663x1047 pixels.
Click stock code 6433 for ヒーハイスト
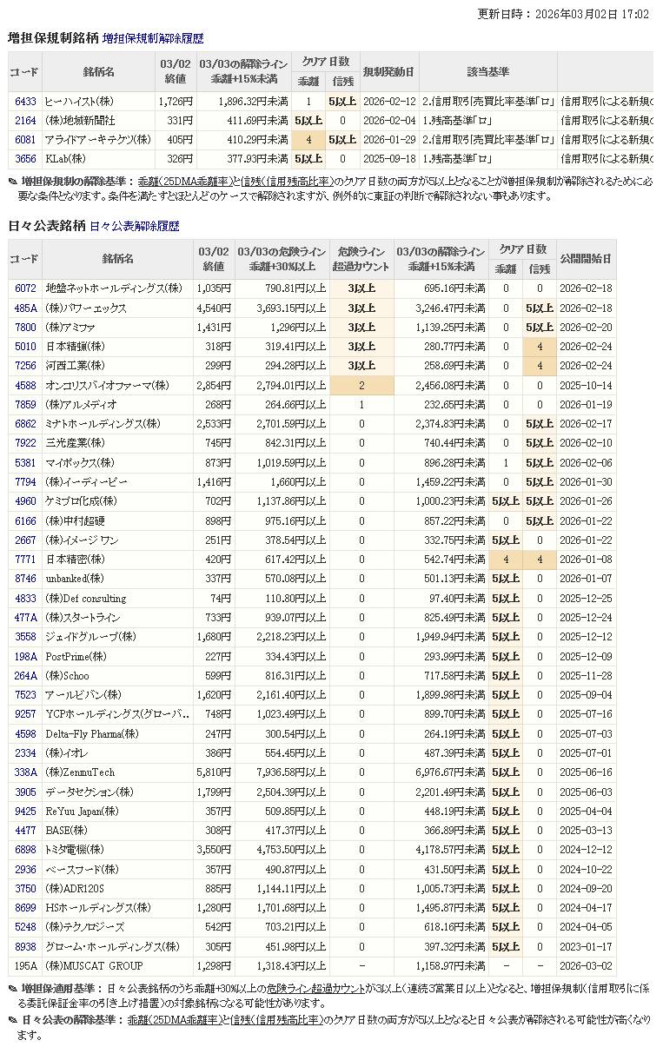click(25, 102)
